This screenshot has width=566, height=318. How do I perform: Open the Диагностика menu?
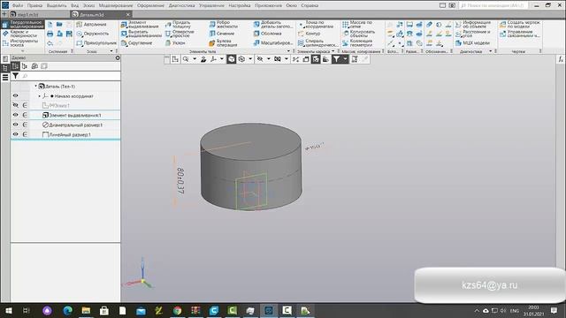tap(181, 5)
